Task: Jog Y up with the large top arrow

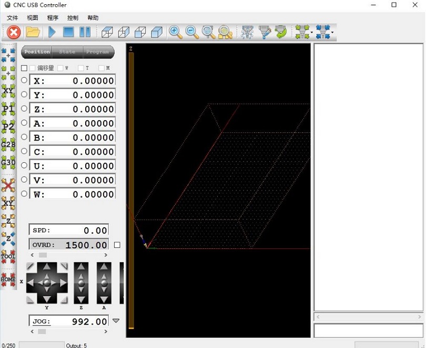Action: click(x=47, y=267)
